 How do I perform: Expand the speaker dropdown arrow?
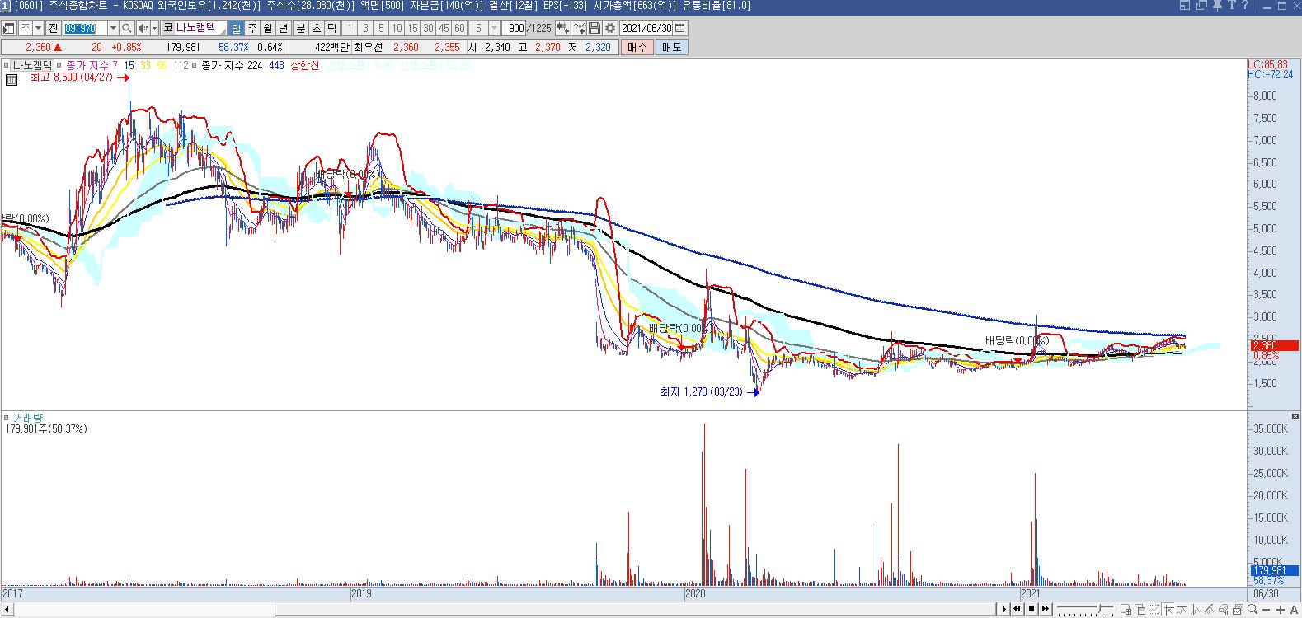154,28
